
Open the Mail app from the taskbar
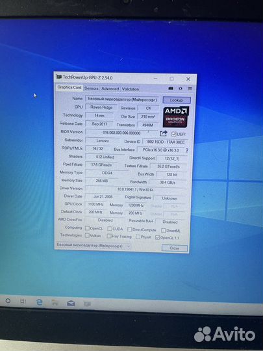[x=71, y=304]
